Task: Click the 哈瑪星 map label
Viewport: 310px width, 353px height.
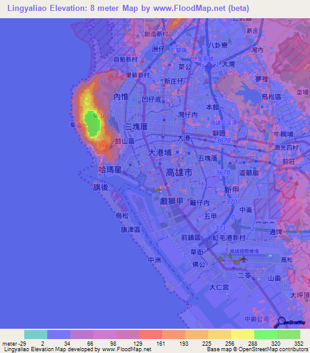Action: pos(110,169)
